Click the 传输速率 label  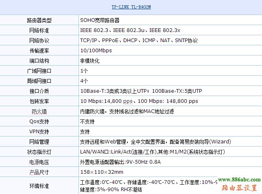pos(39,51)
